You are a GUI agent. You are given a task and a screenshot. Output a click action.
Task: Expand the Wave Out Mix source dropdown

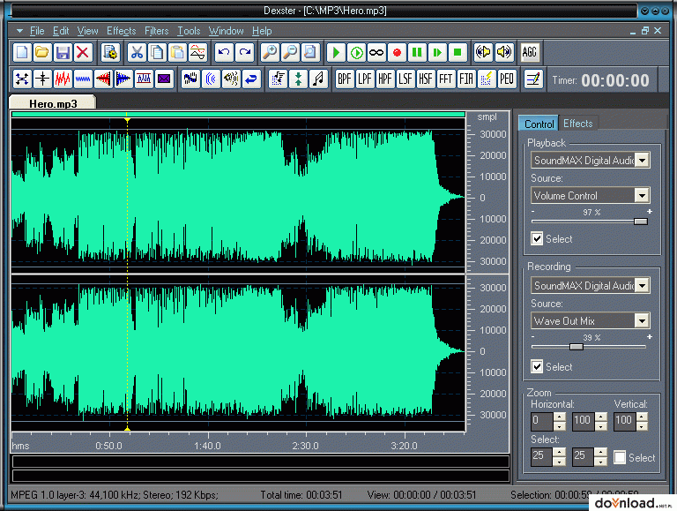tap(643, 320)
